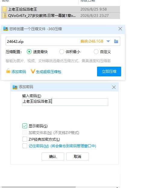Close the 添加密码 dialog

(x=114, y=87)
